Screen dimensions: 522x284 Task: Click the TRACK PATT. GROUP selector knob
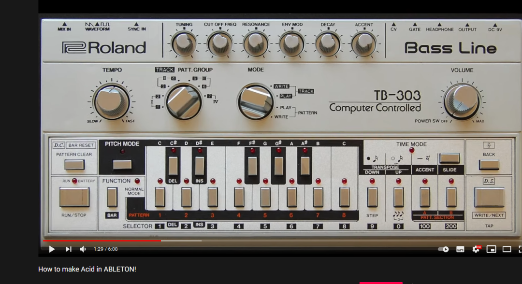click(x=184, y=101)
